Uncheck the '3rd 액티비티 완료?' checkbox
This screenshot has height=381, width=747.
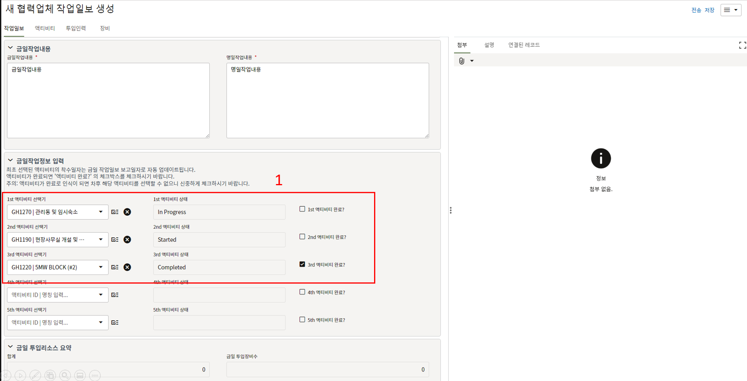(302, 264)
